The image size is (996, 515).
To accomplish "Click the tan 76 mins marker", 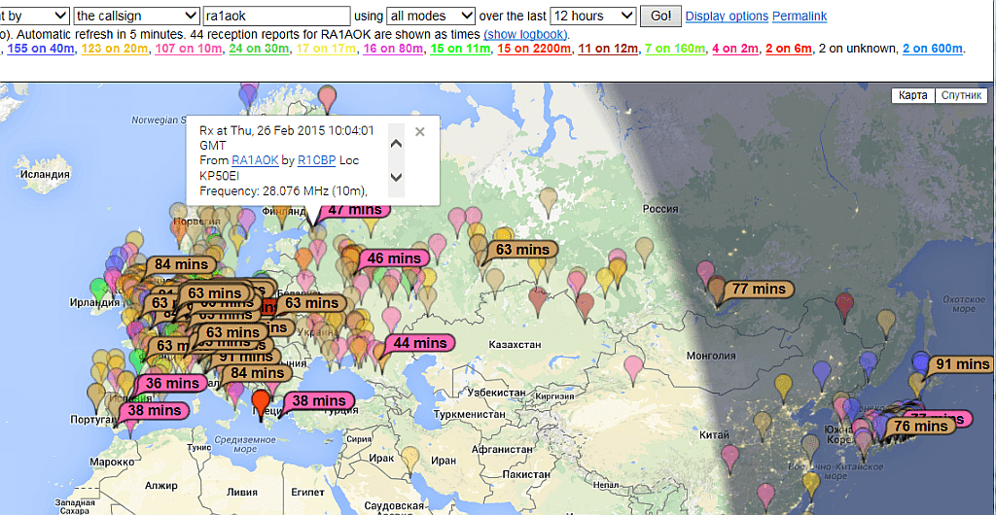I will coord(919,426).
